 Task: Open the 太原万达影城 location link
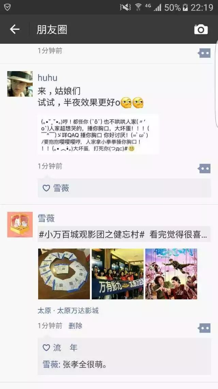pyautogui.click(x=68, y=311)
